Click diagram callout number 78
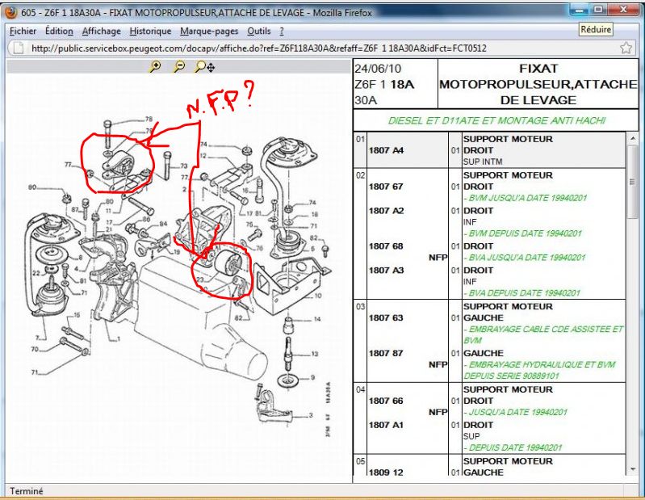 [149, 120]
